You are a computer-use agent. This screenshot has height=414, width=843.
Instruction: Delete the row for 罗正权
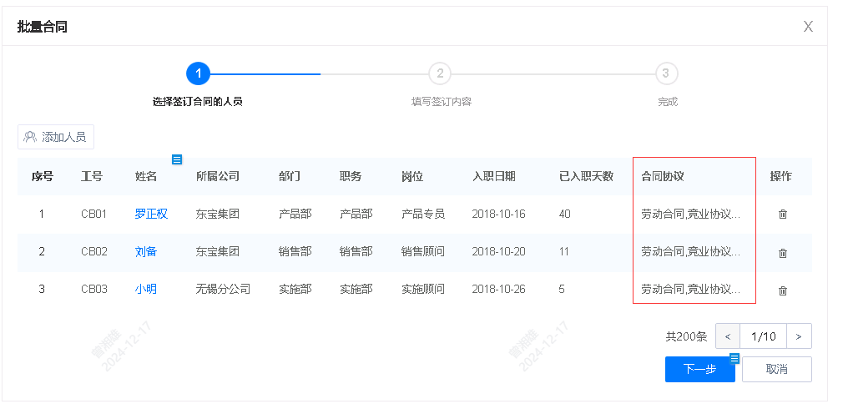782,215
